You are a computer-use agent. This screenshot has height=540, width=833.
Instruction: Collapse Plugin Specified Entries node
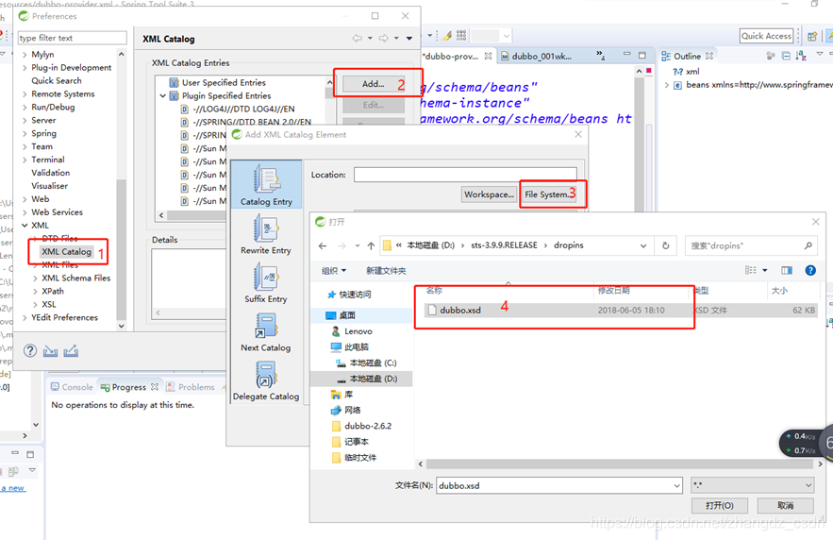click(x=162, y=95)
